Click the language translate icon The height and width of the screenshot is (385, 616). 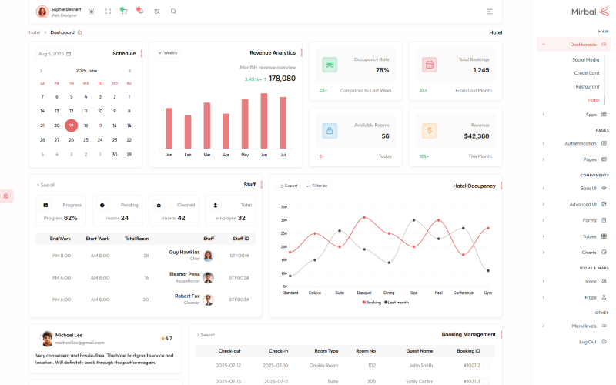click(157, 12)
